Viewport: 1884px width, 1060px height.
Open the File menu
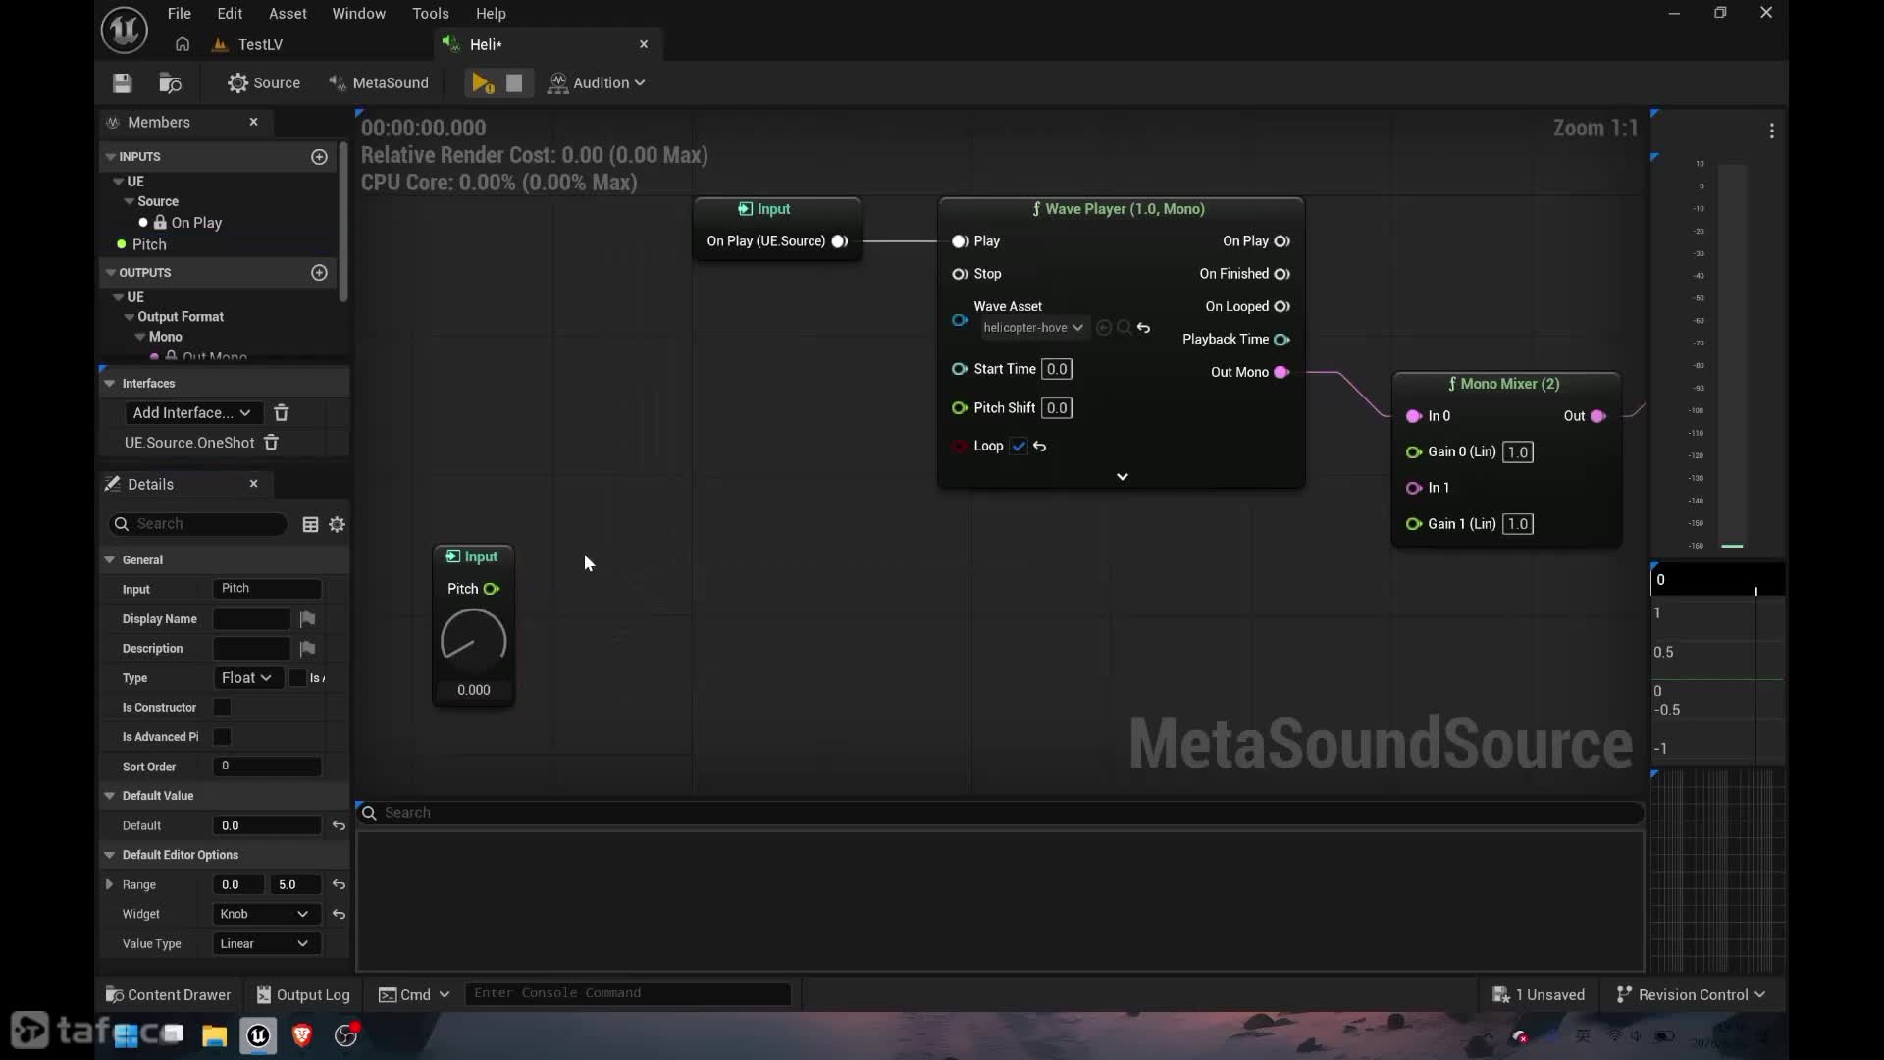[180, 14]
